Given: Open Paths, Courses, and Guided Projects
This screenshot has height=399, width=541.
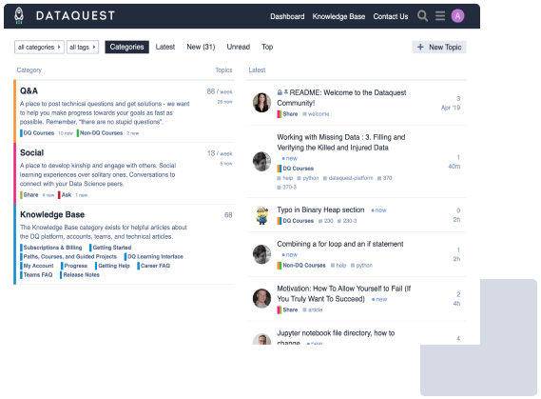Looking at the screenshot, I should pos(68,256).
